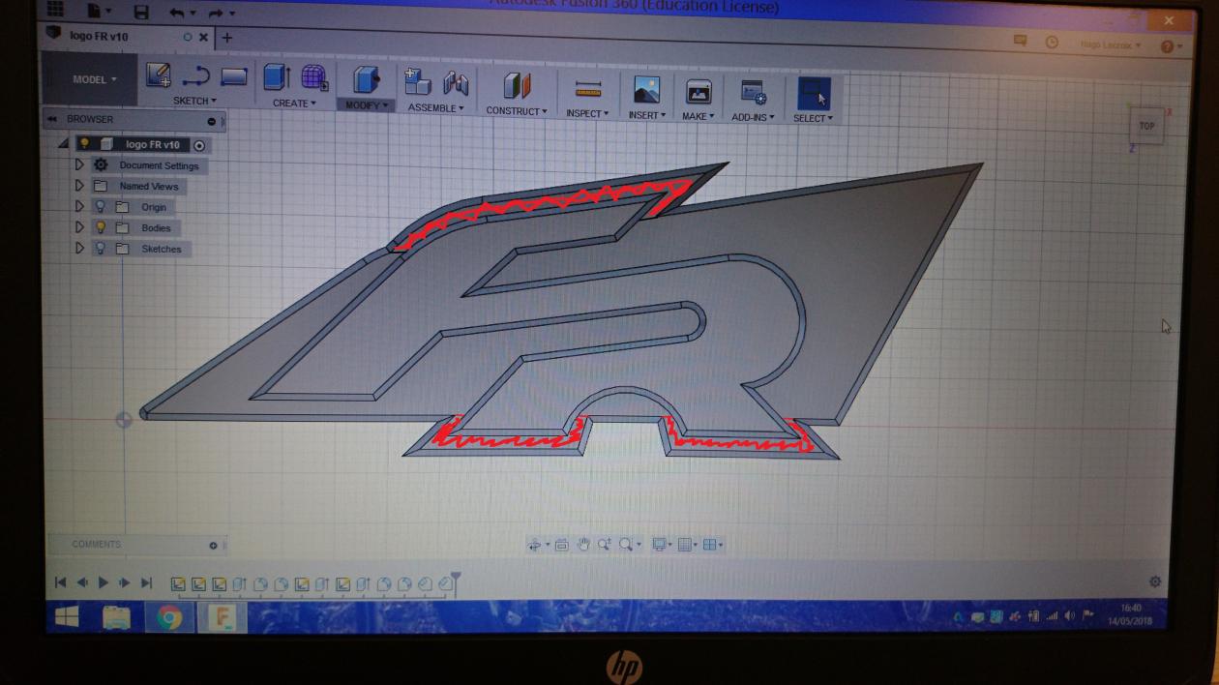Click the Press Pull icon in Modify

(x=366, y=79)
